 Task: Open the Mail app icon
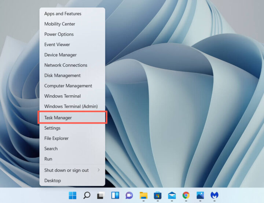click(x=172, y=195)
